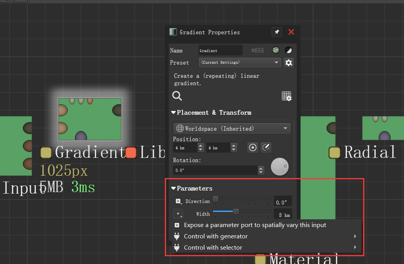Close the Gradient Properties panel
Viewport: 404px width, 264px height.
291,32
